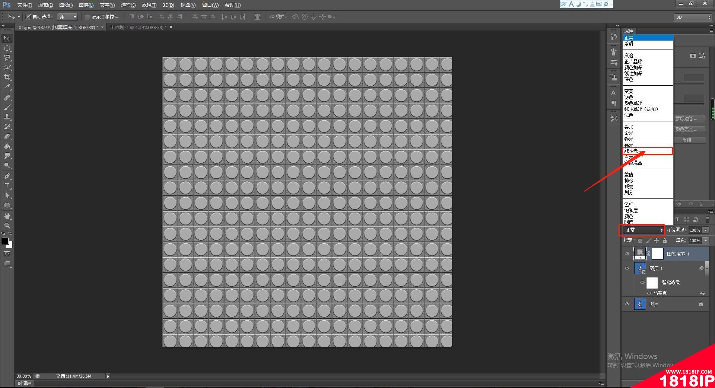The width and height of the screenshot is (715, 388).
Task: Hide the bottom 图层 layer
Action: coord(627,304)
